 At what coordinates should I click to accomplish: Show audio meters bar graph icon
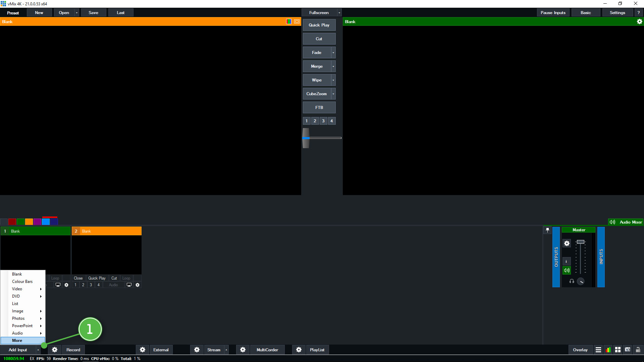tap(608, 350)
